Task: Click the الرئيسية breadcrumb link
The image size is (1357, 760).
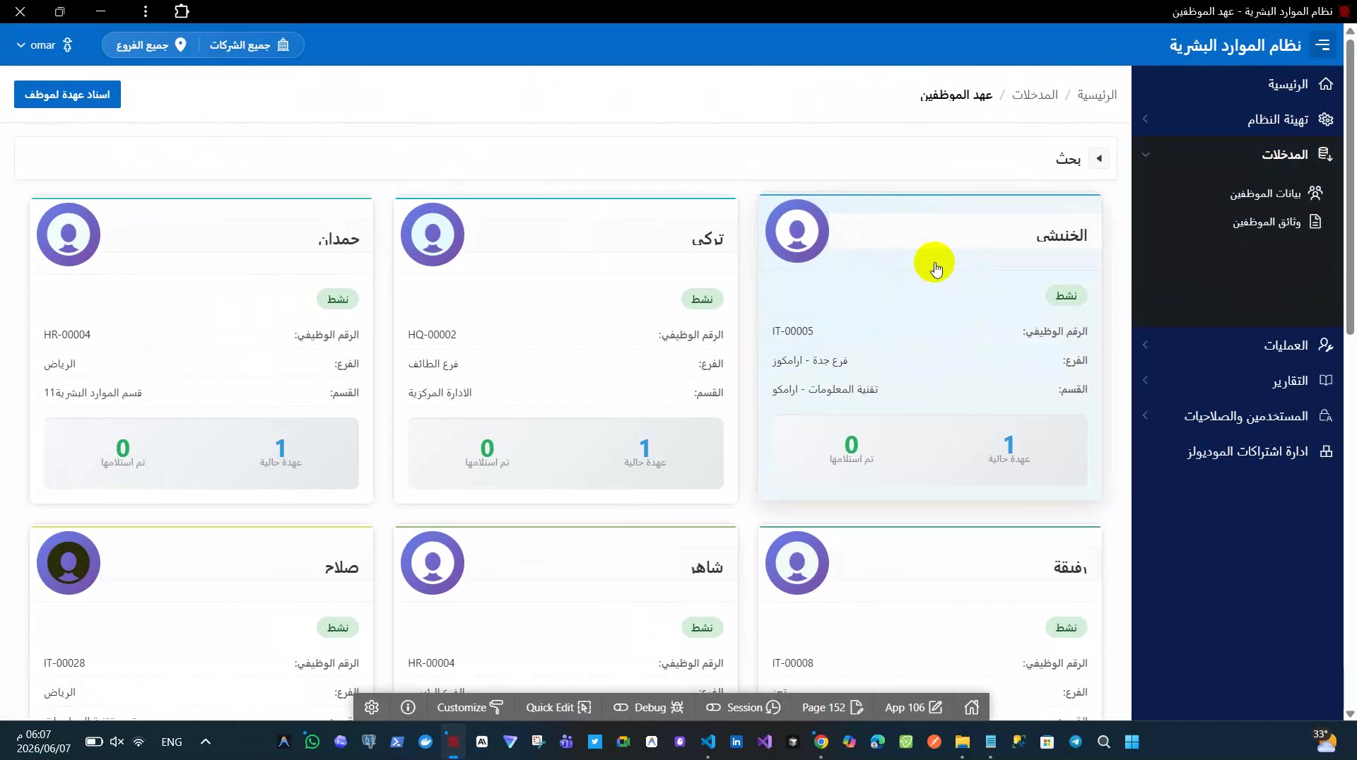Action: point(1097,95)
